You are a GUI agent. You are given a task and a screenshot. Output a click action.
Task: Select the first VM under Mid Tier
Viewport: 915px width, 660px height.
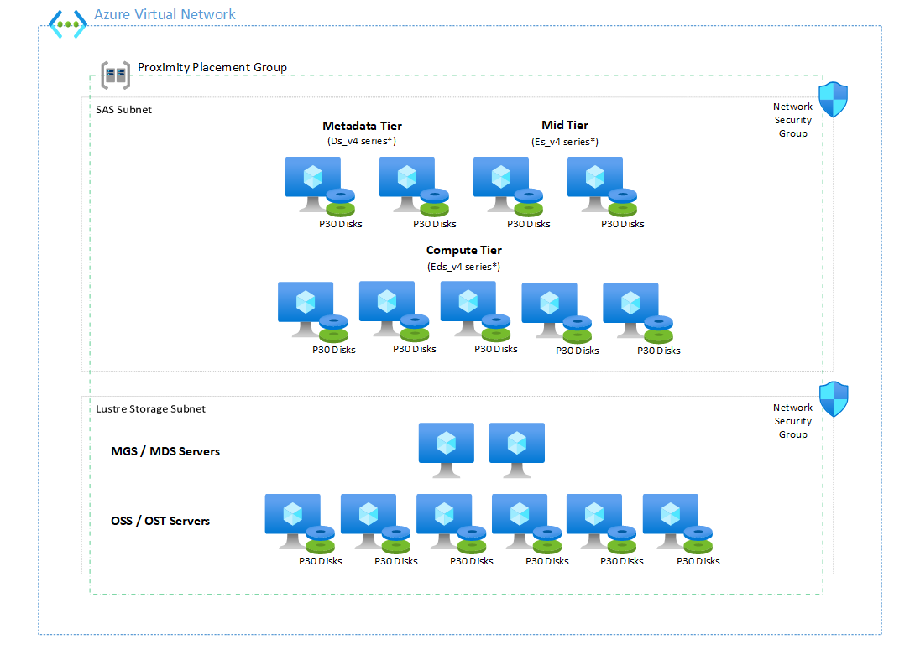(500, 184)
